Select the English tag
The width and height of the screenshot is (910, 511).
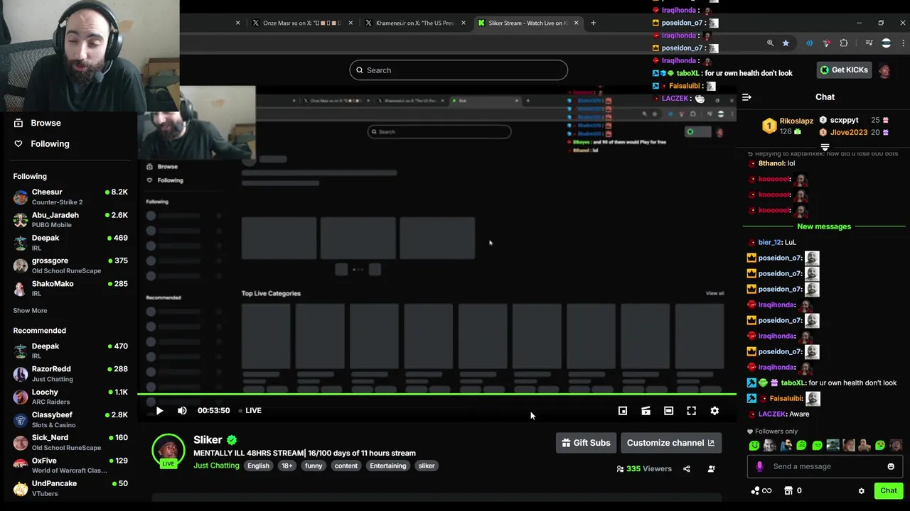click(x=258, y=466)
